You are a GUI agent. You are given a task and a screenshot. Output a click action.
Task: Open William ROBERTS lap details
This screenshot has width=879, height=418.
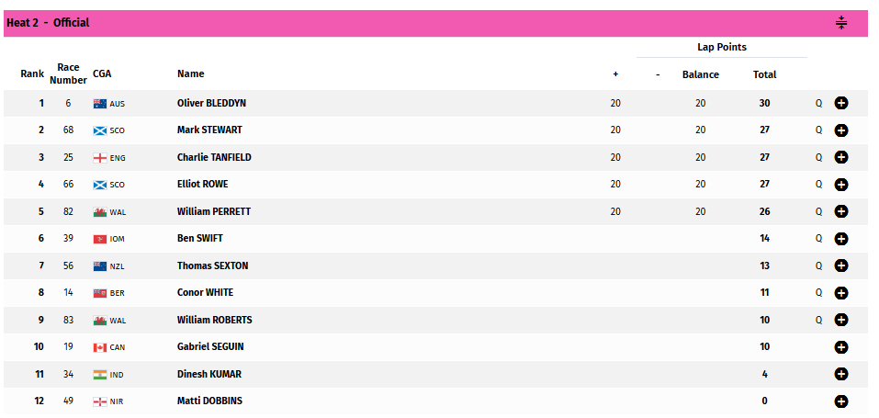[840, 320]
